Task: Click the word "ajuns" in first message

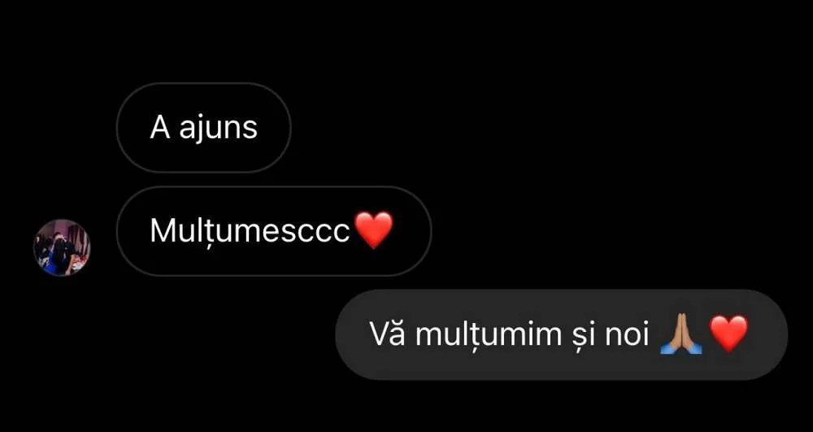Action: coord(218,129)
